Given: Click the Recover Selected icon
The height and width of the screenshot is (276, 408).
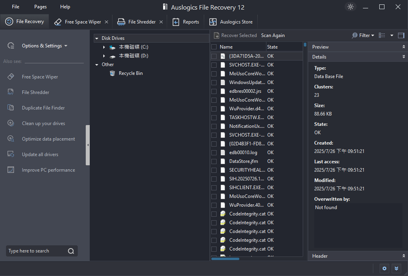Looking at the screenshot, I should [x=217, y=35].
